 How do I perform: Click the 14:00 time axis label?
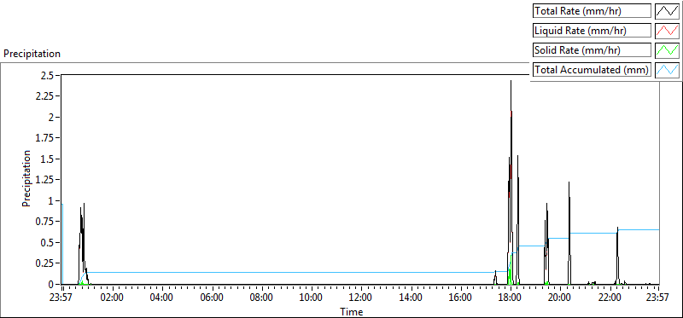(x=411, y=298)
